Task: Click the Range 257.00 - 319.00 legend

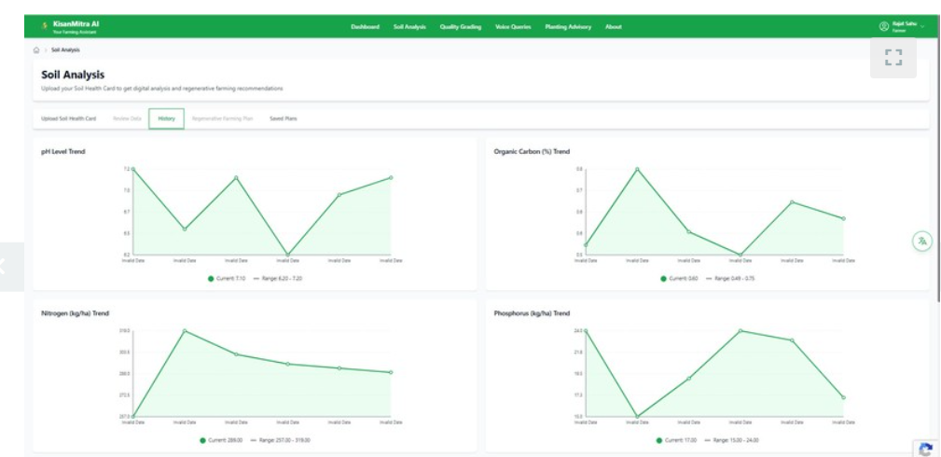Action: pyautogui.click(x=281, y=440)
